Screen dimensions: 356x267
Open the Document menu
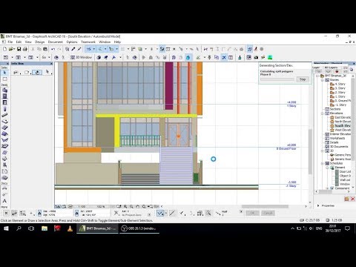(56, 42)
